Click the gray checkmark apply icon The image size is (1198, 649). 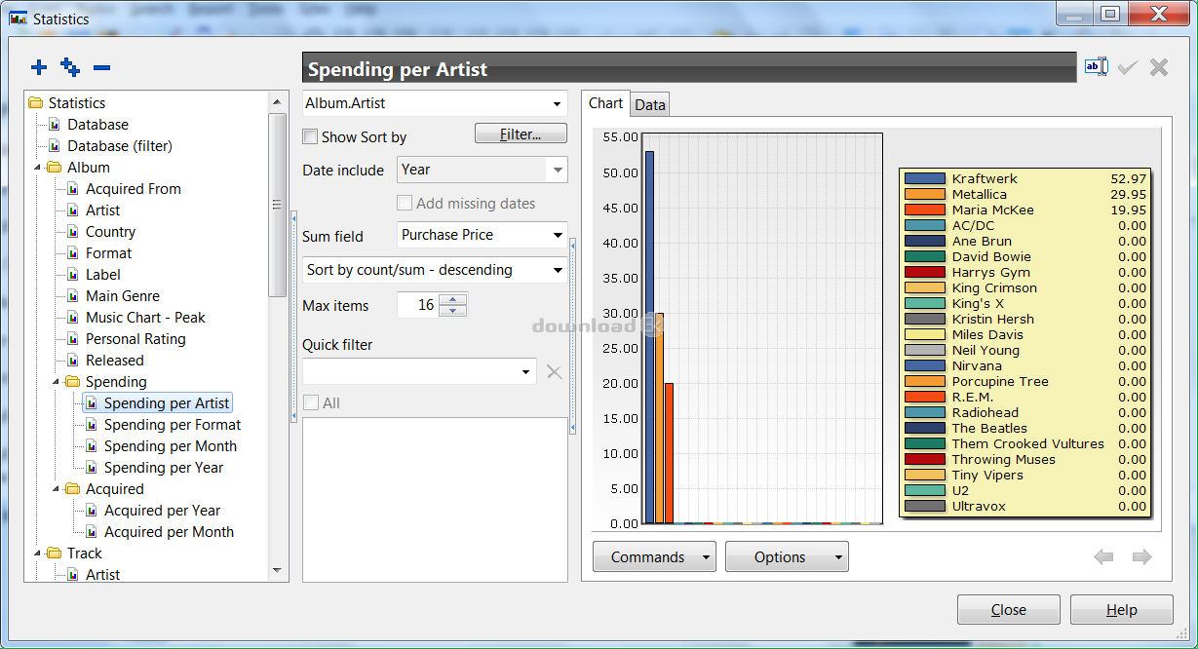coord(1128,67)
